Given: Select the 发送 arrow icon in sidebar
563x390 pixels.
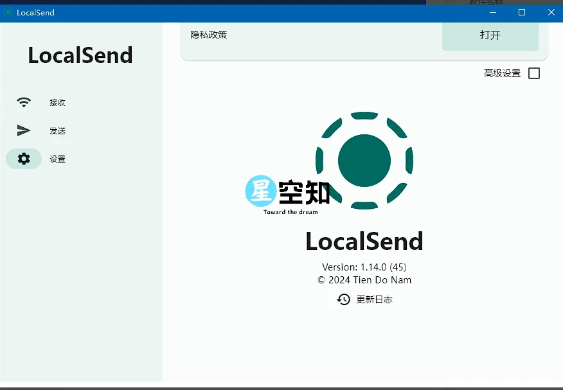Looking at the screenshot, I should [24, 130].
